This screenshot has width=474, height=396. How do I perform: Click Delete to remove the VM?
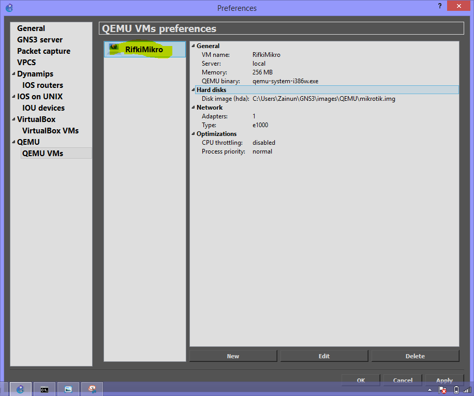415,356
